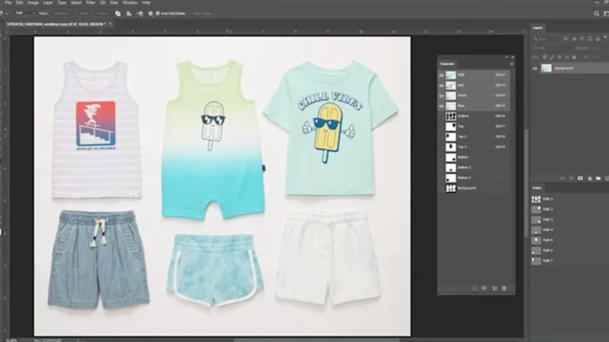
Task: Hide the Background layer with its eye icon
Action: [535, 68]
